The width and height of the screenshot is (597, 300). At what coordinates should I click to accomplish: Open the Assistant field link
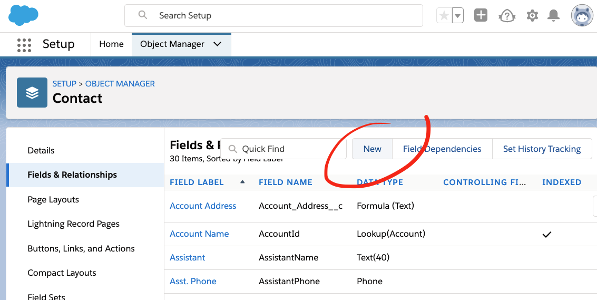tap(188, 258)
